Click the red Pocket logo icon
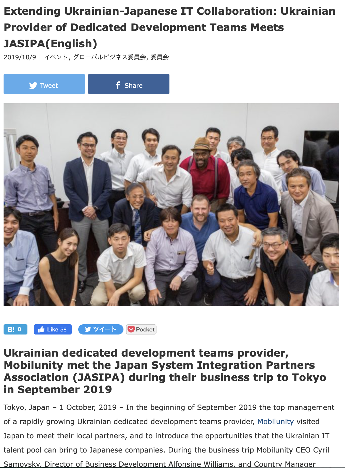Viewport: 345px width, 468px height. [131, 329]
